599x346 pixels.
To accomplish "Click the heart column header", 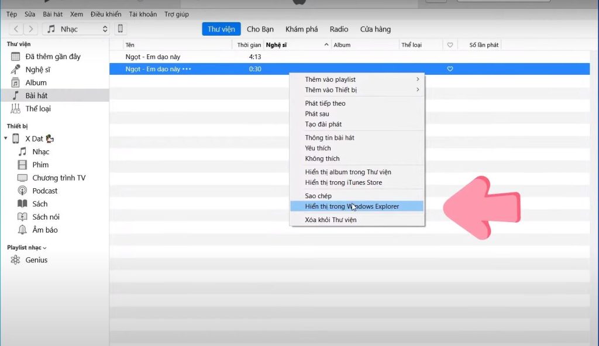I will [450, 44].
